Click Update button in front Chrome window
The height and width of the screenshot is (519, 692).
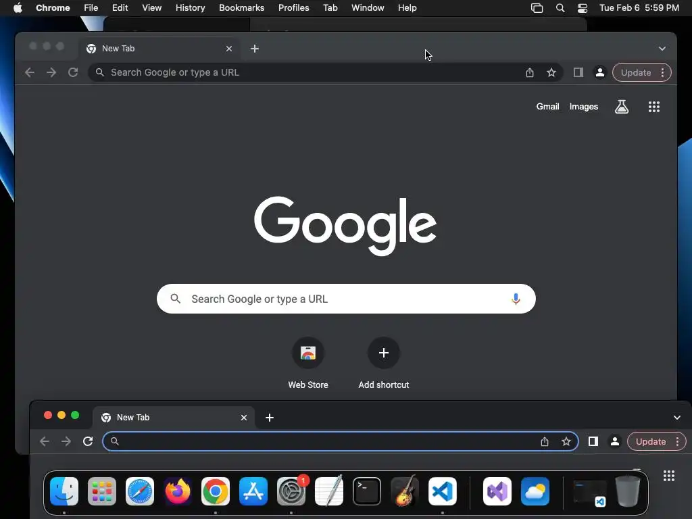click(651, 441)
